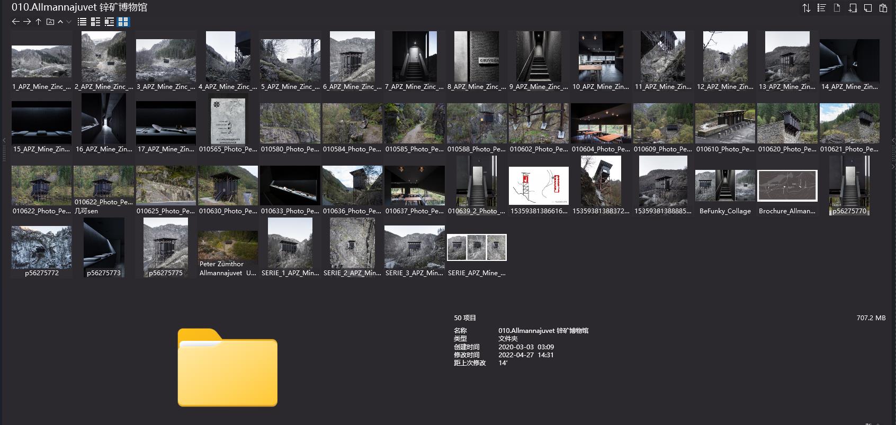The width and height of the screenshot is (896, 425).
Task: Open the Peter Zumthor Allmannajuvet image
Action: (228, 248)
